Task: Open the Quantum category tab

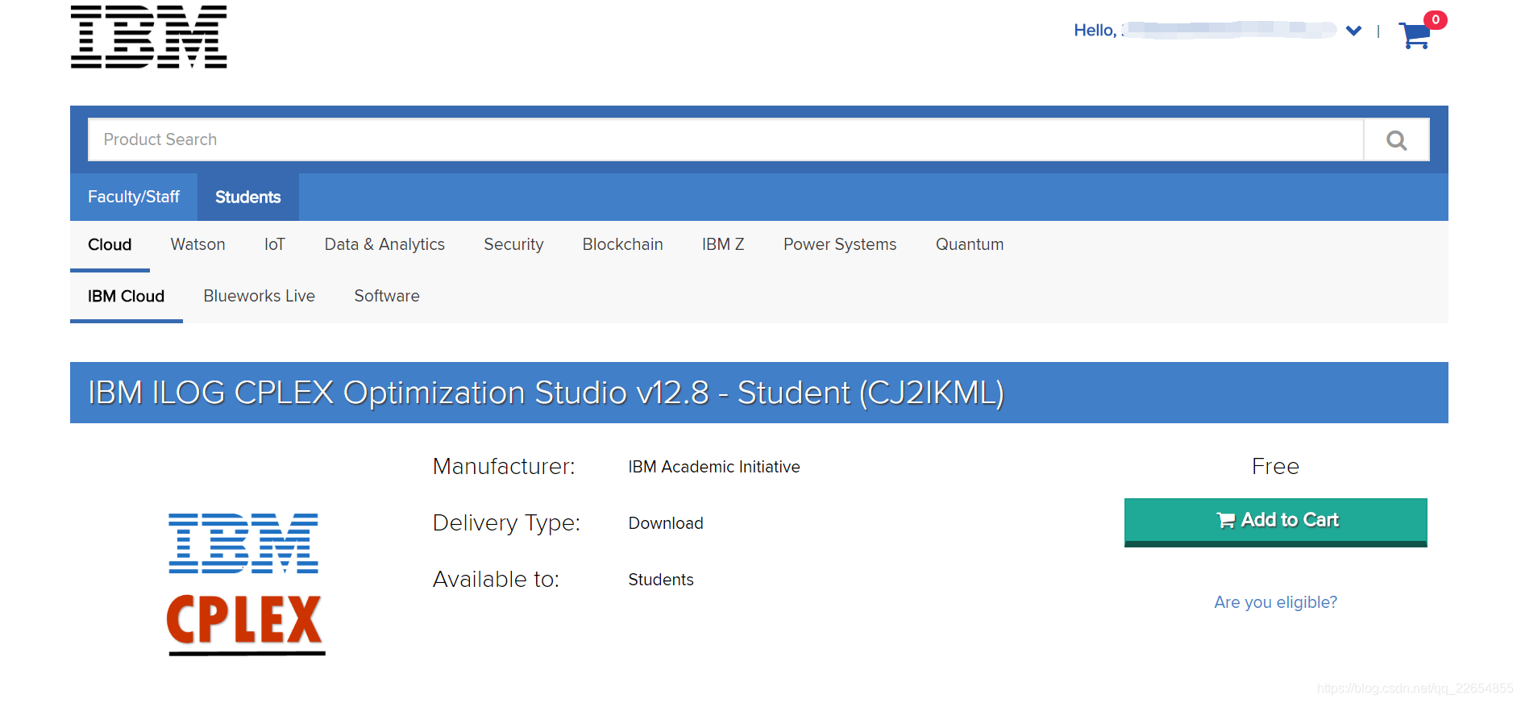Action: click(970, 244)
